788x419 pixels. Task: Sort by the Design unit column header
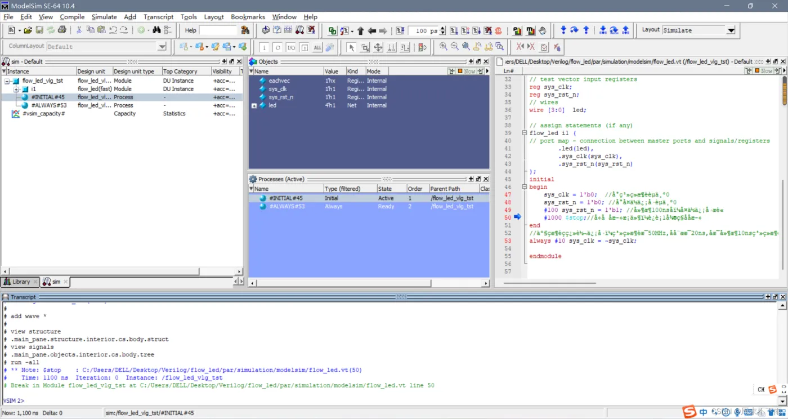[94, 72]
